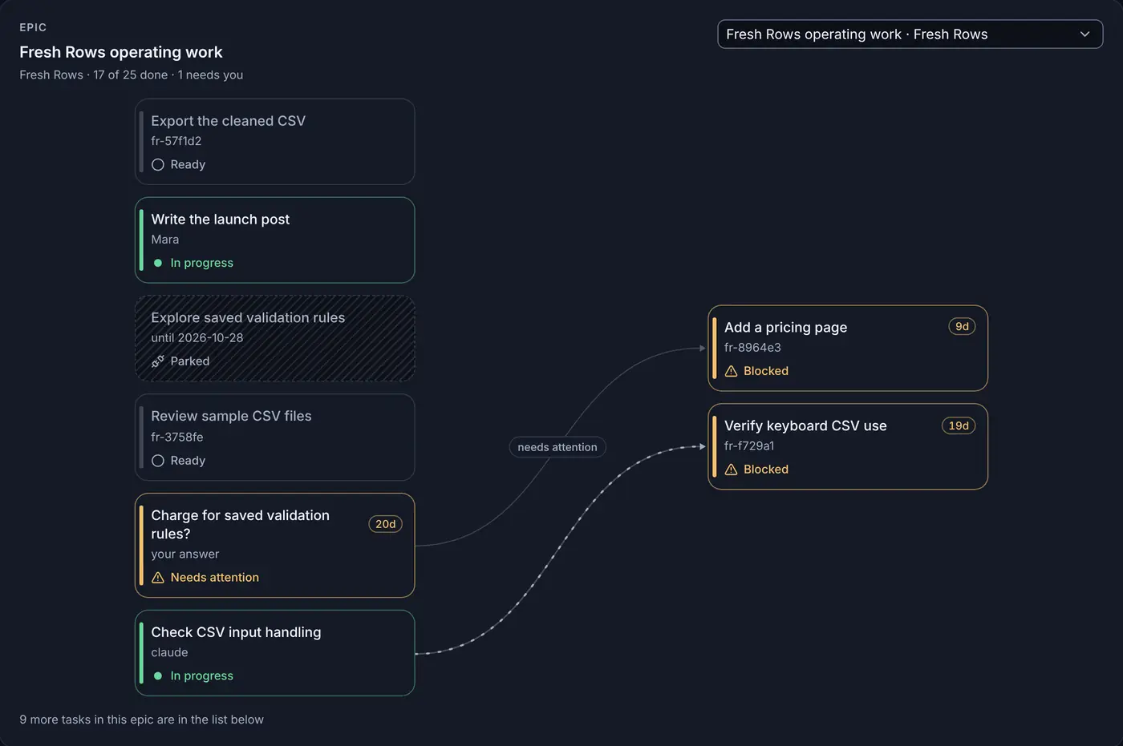Click the green In progress dot on Write the launch post
Screen dimensions: 1123x746
[x=158, y=263]
